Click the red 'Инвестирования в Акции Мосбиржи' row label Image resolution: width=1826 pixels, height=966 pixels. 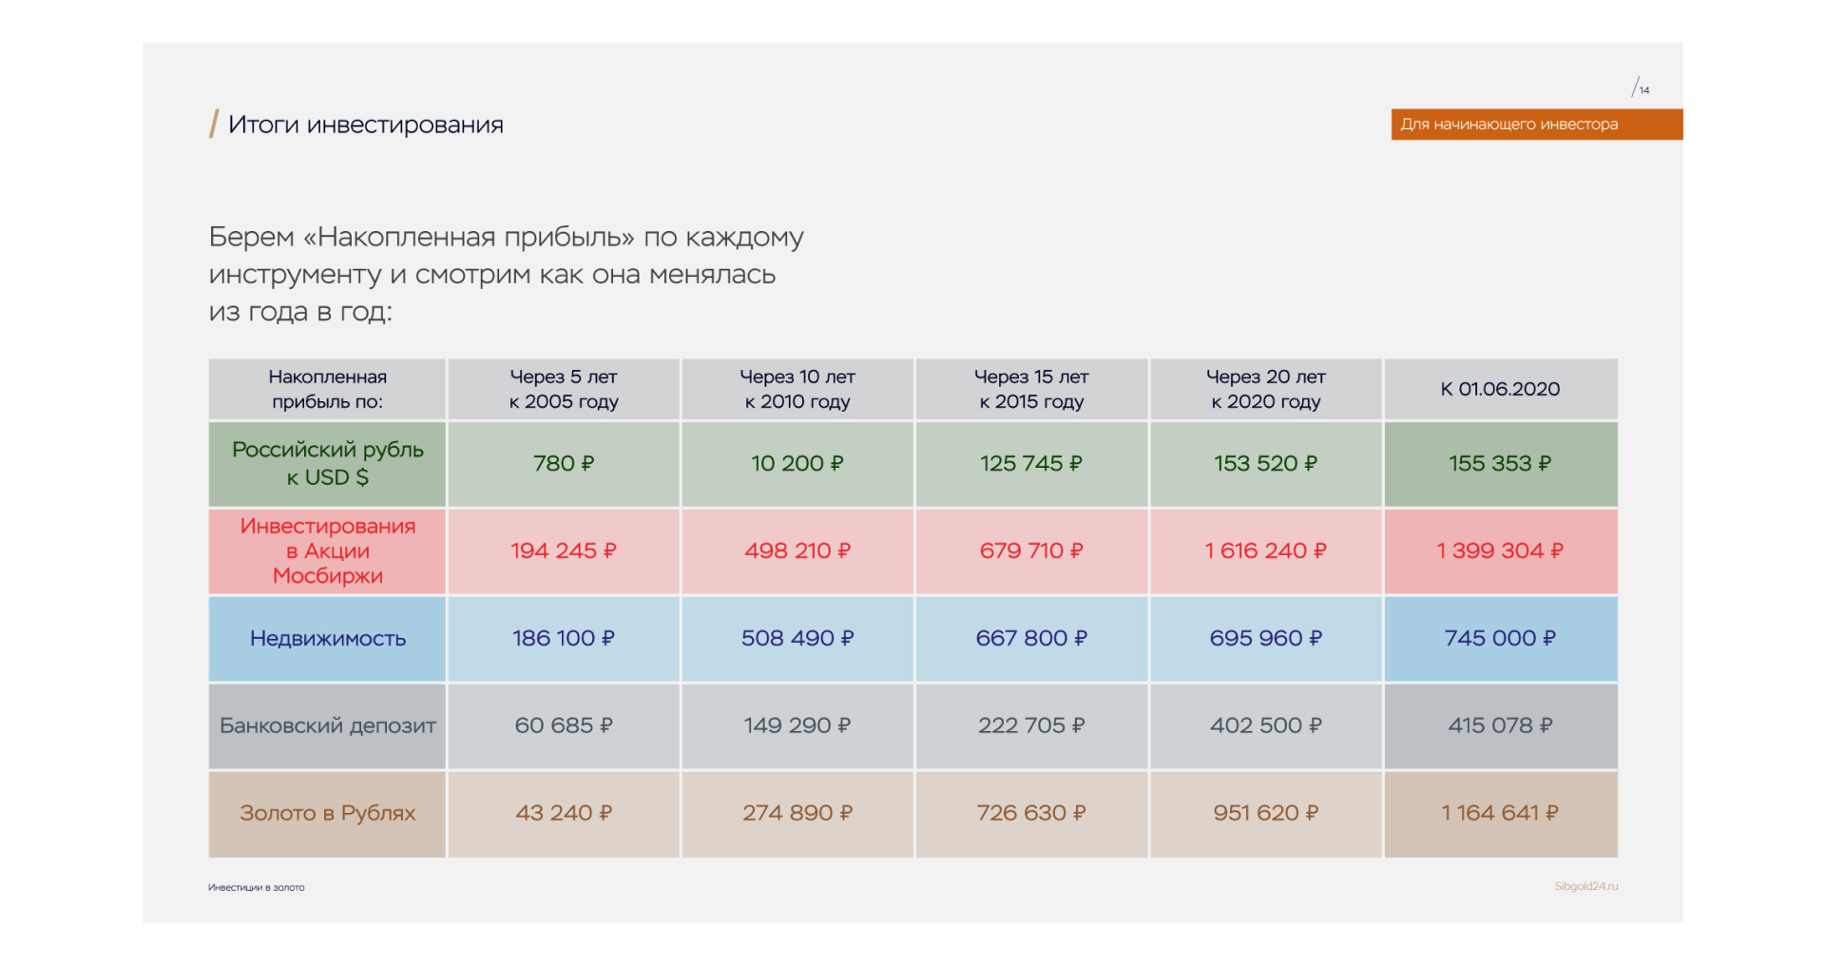pyautogui.click(x=328, y=551)
